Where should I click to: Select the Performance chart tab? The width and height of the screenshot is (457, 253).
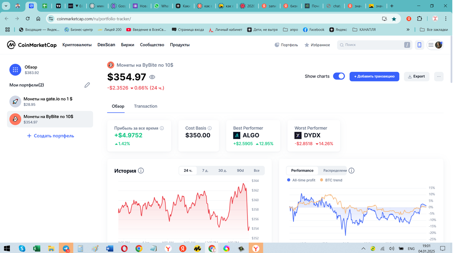click(x=302, y=170)
